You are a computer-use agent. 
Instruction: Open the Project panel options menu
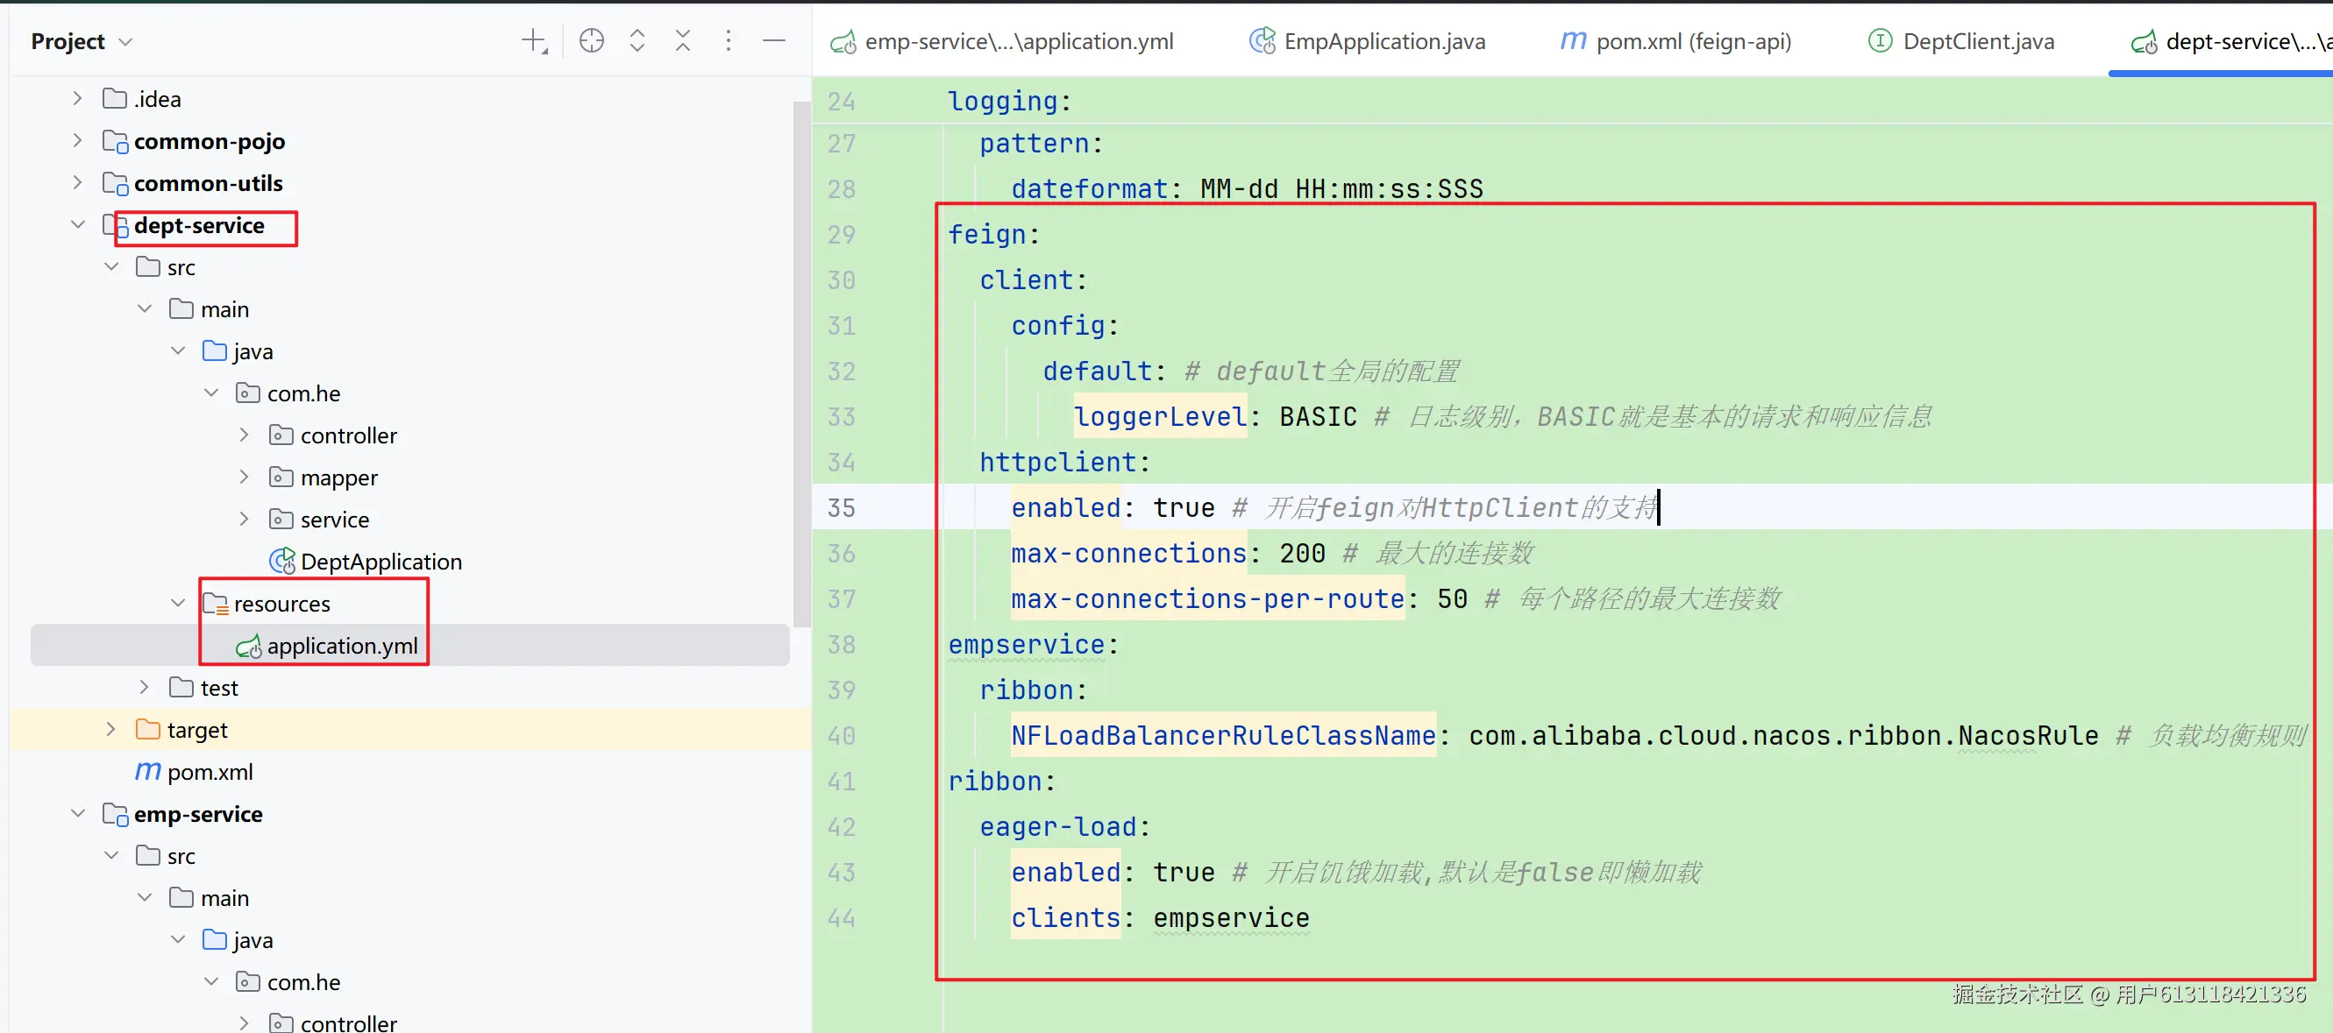[729, 40]
